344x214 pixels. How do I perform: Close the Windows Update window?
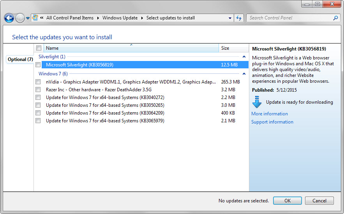[332, 4]
